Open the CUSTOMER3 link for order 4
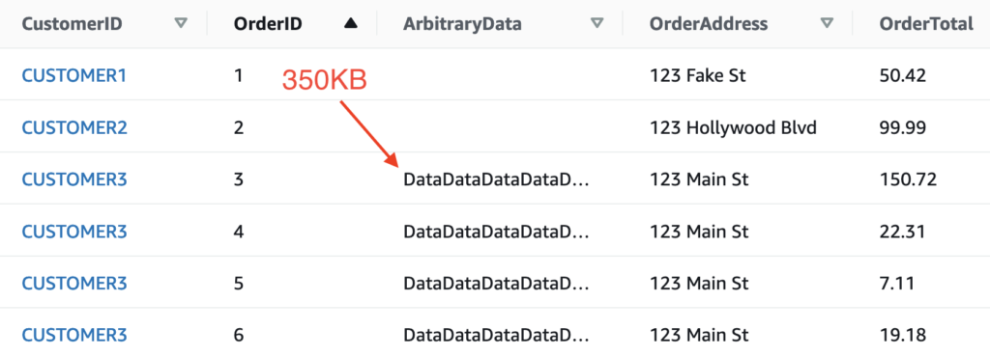This screenshot has width=990, height=357. [x=73, y=232]
